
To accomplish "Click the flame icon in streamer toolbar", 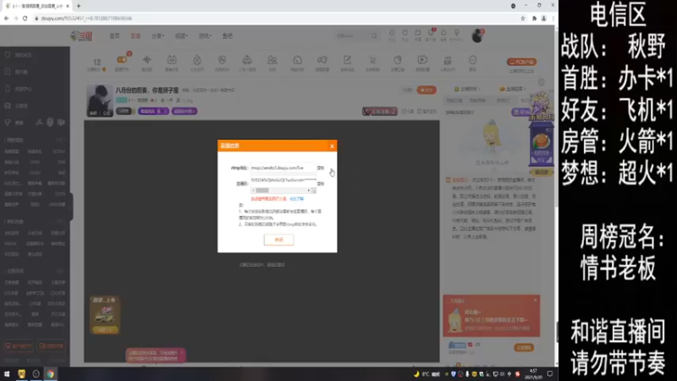I will (x=197, y=60).
